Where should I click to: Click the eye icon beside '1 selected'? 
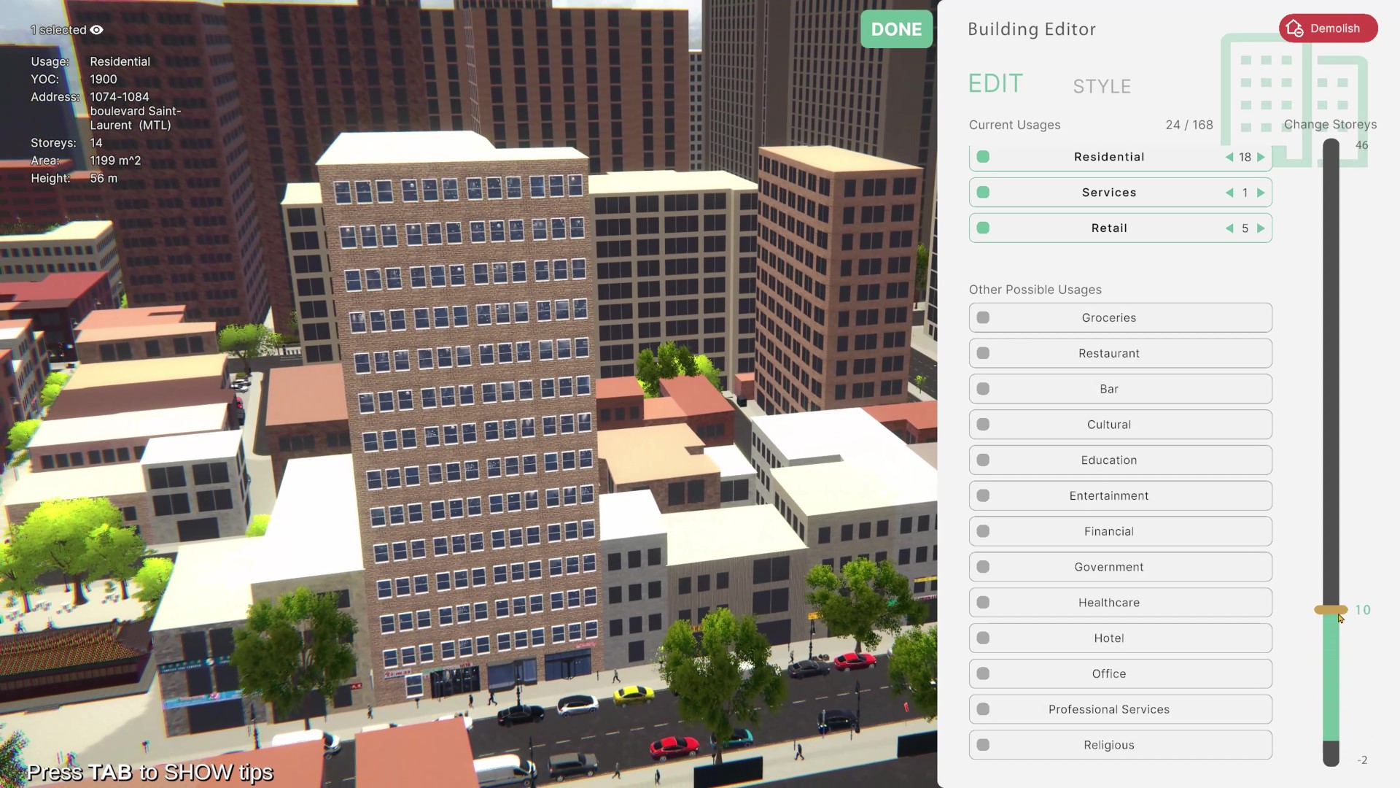(97, 30)
